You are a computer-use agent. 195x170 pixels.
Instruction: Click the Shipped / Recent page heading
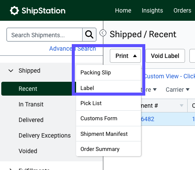click(x=143, y=34)
